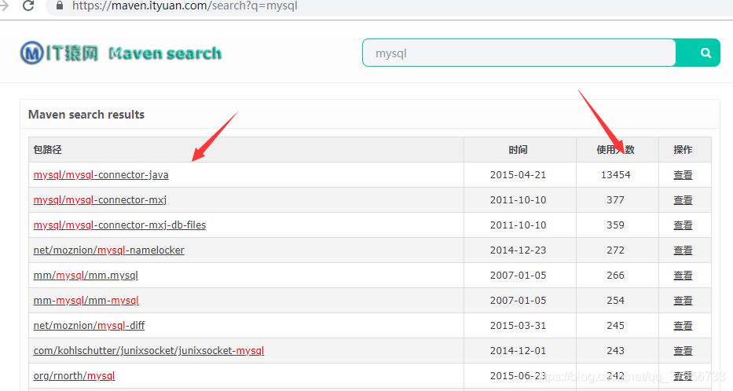Click the padlock icon in address bar

60,5
